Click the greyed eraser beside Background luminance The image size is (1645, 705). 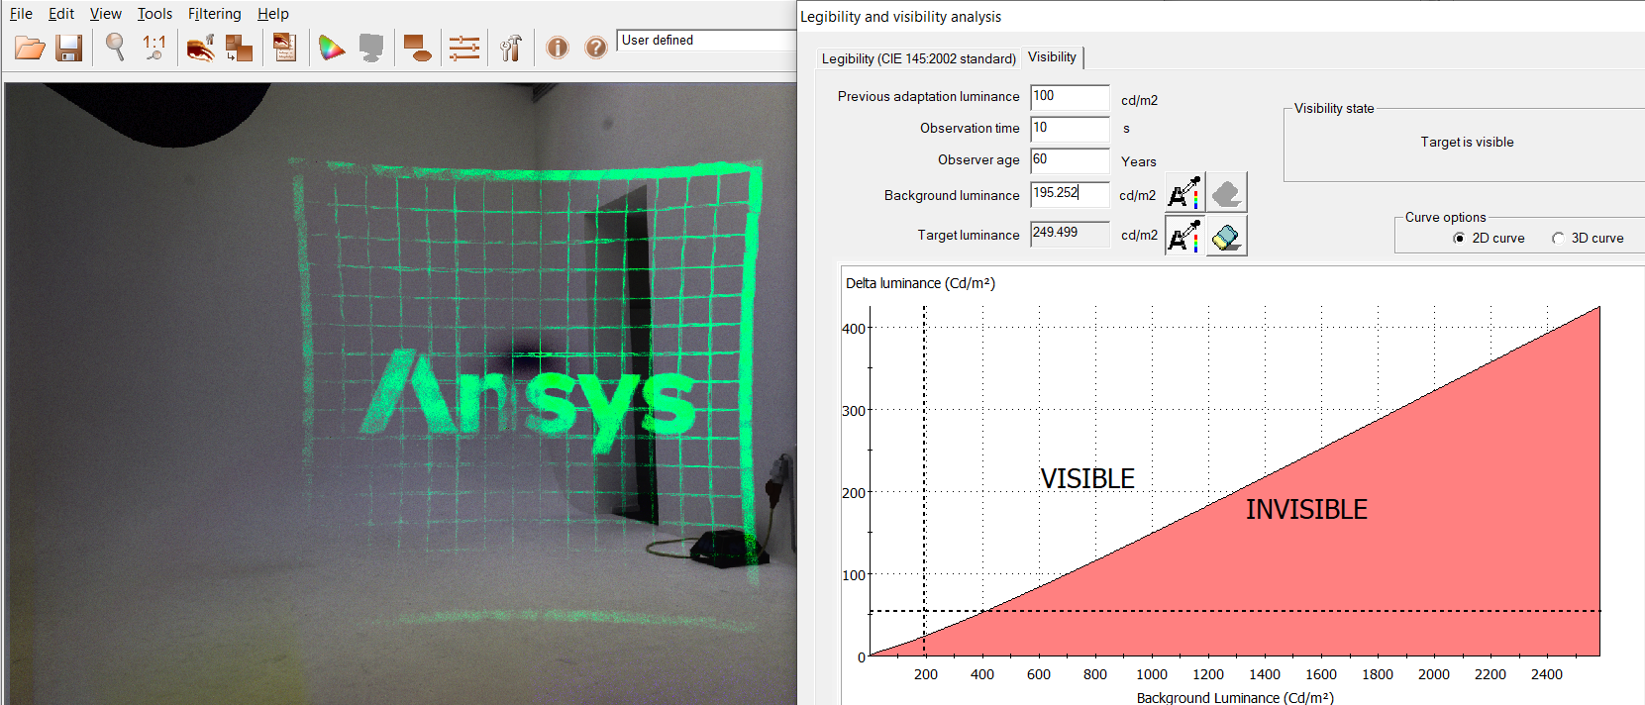pos(1227,192)
